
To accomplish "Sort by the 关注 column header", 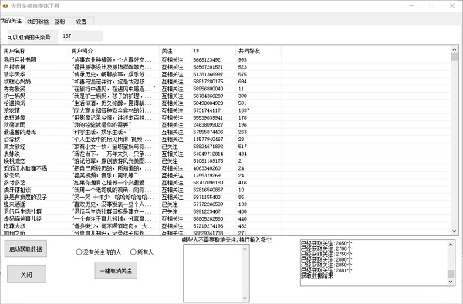I will [175, 51].
